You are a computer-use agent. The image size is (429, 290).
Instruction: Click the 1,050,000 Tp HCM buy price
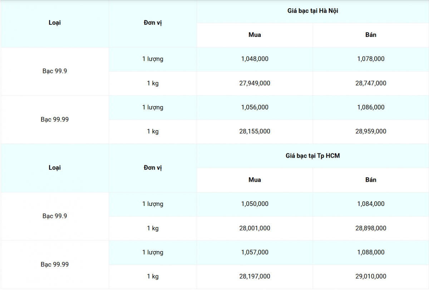[255, 204]
